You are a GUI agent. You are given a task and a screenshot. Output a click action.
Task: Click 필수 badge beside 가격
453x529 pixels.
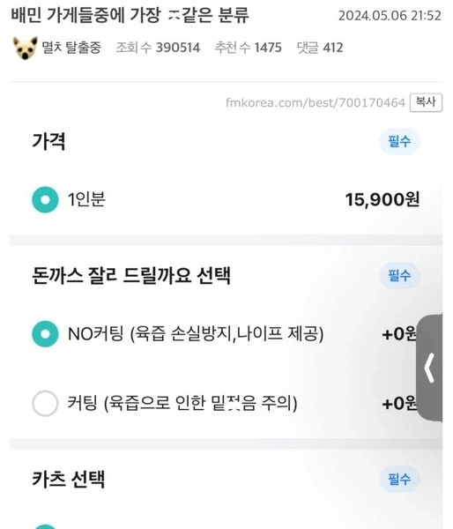399,141
